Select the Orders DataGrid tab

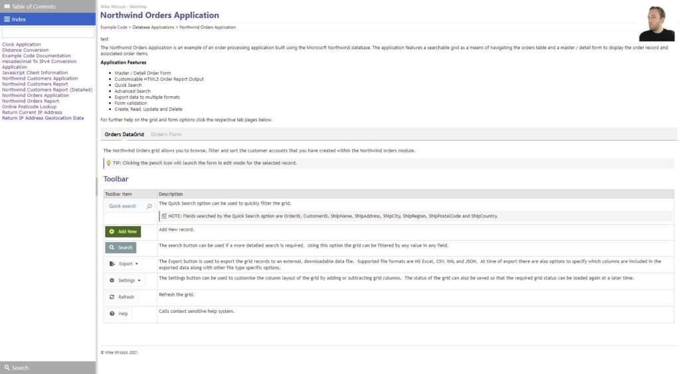tap(124, 135)
